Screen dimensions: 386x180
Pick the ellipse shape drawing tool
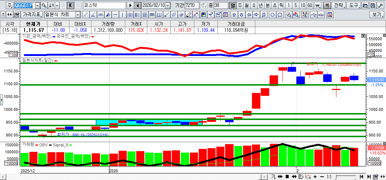tap(273, 15)
